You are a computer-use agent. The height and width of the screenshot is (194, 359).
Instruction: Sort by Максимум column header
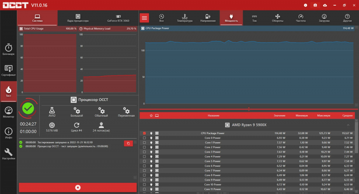coord(324,116)
